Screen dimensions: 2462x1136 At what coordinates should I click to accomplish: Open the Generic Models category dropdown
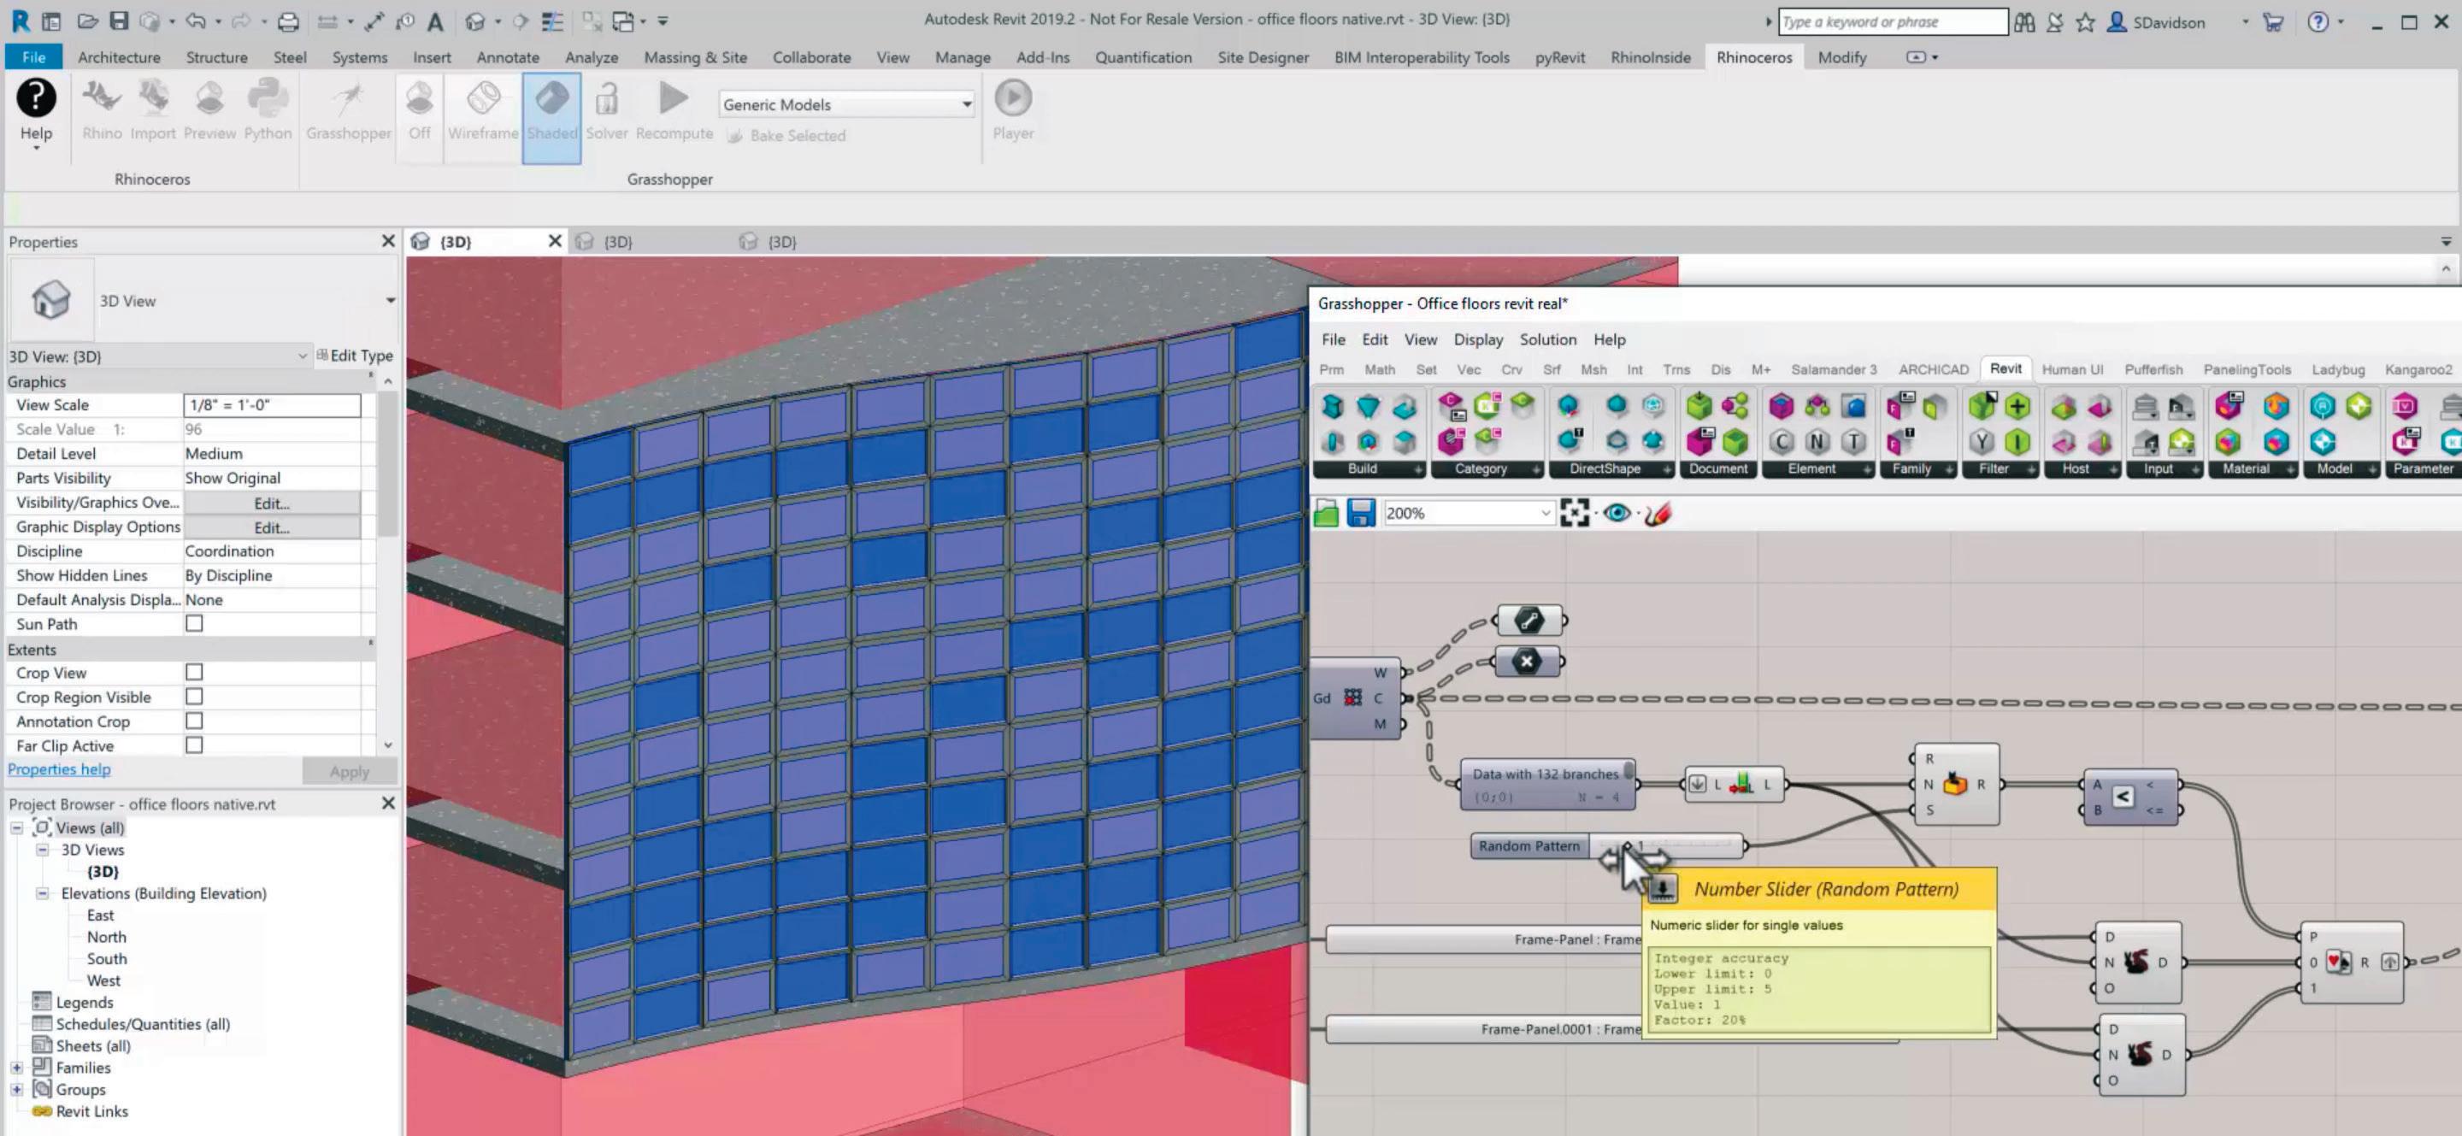coord(845,104)
